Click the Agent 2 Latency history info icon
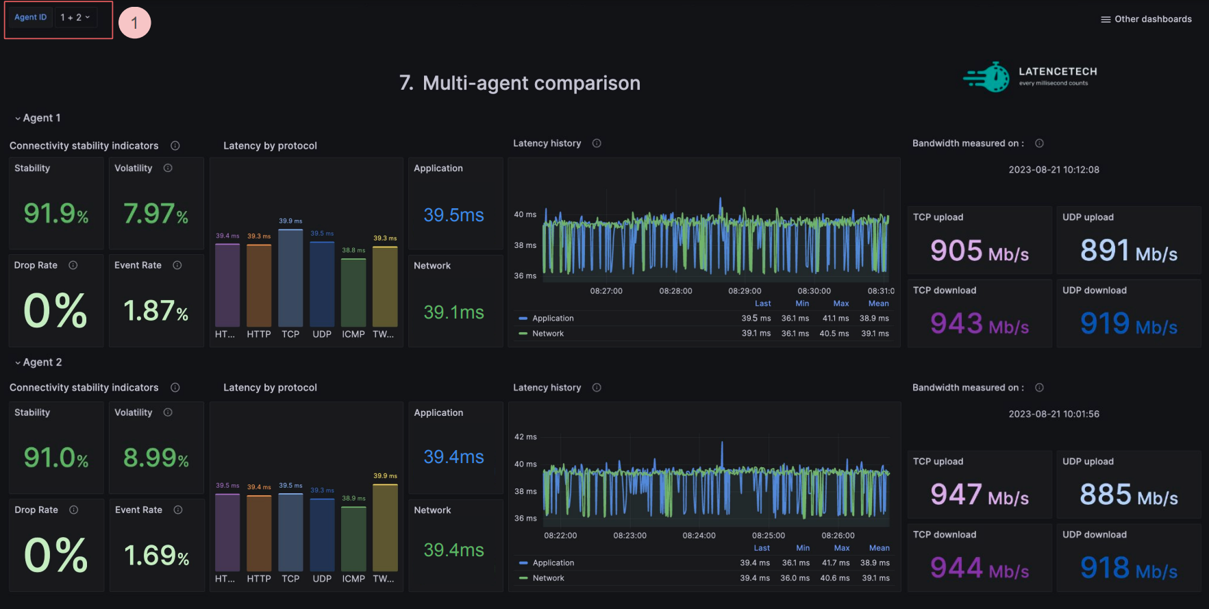Viewport: 1209px width, 609px height. (x=597, y=388)
